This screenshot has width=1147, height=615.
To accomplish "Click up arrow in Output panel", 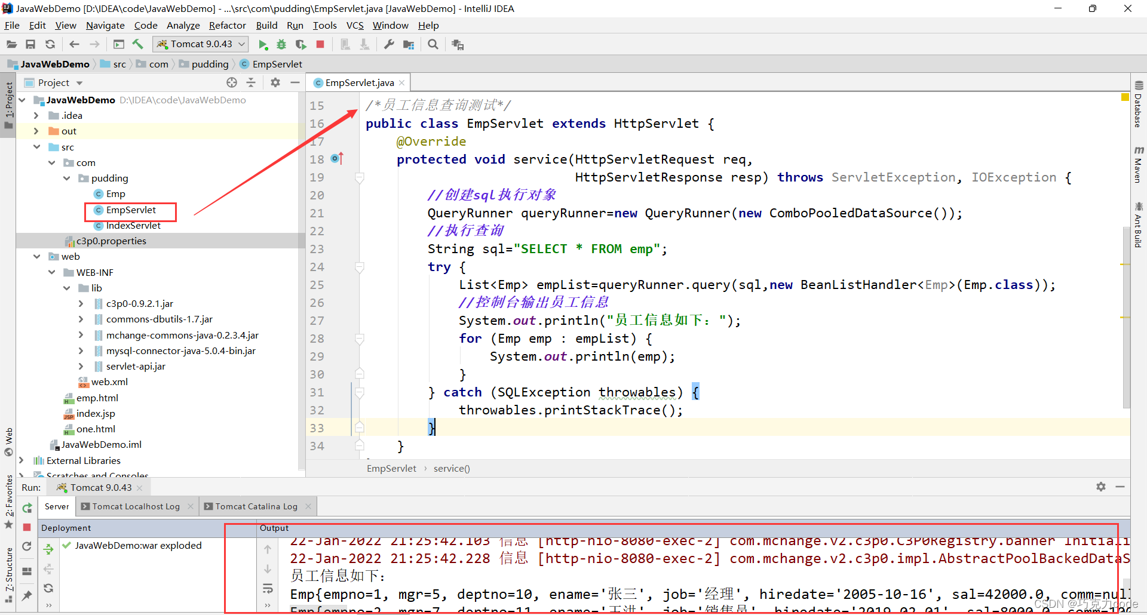I will (268, 549).
